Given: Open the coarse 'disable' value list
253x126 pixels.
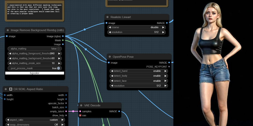Looking at the screenshot, I should coord(154,27).
